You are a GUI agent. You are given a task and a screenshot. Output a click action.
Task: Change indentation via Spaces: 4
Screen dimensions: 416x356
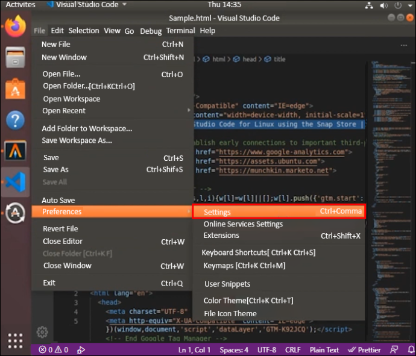pos(234,350)
